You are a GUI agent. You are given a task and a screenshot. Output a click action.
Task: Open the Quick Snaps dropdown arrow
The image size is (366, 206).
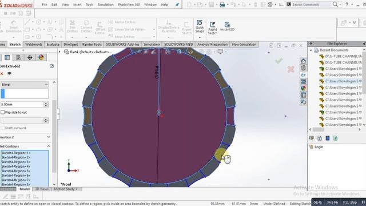(200, 37)
